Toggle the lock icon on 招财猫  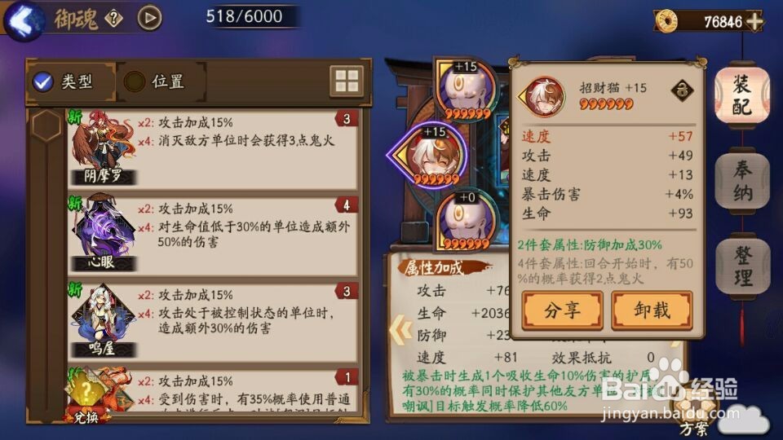coord(682,90)
